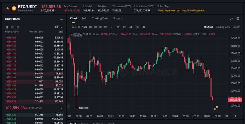The width and height of the screenshot is (245, 124).
Task: Select the Time interval option
Action: point(73,27)
